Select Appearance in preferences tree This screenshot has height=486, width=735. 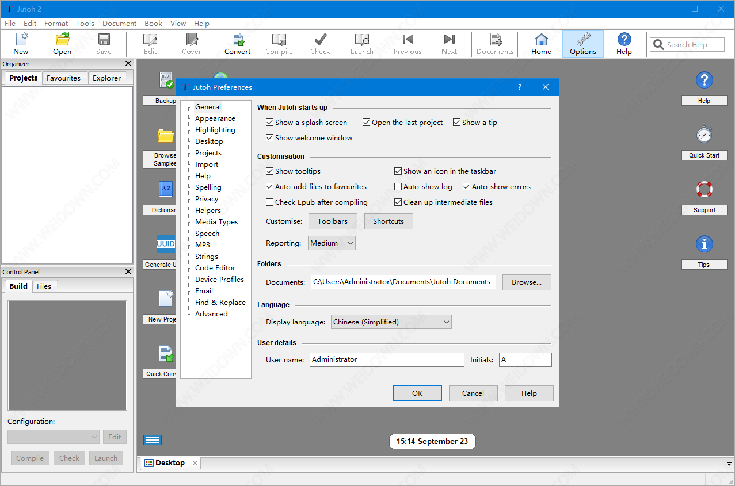[x=215, y=118]
